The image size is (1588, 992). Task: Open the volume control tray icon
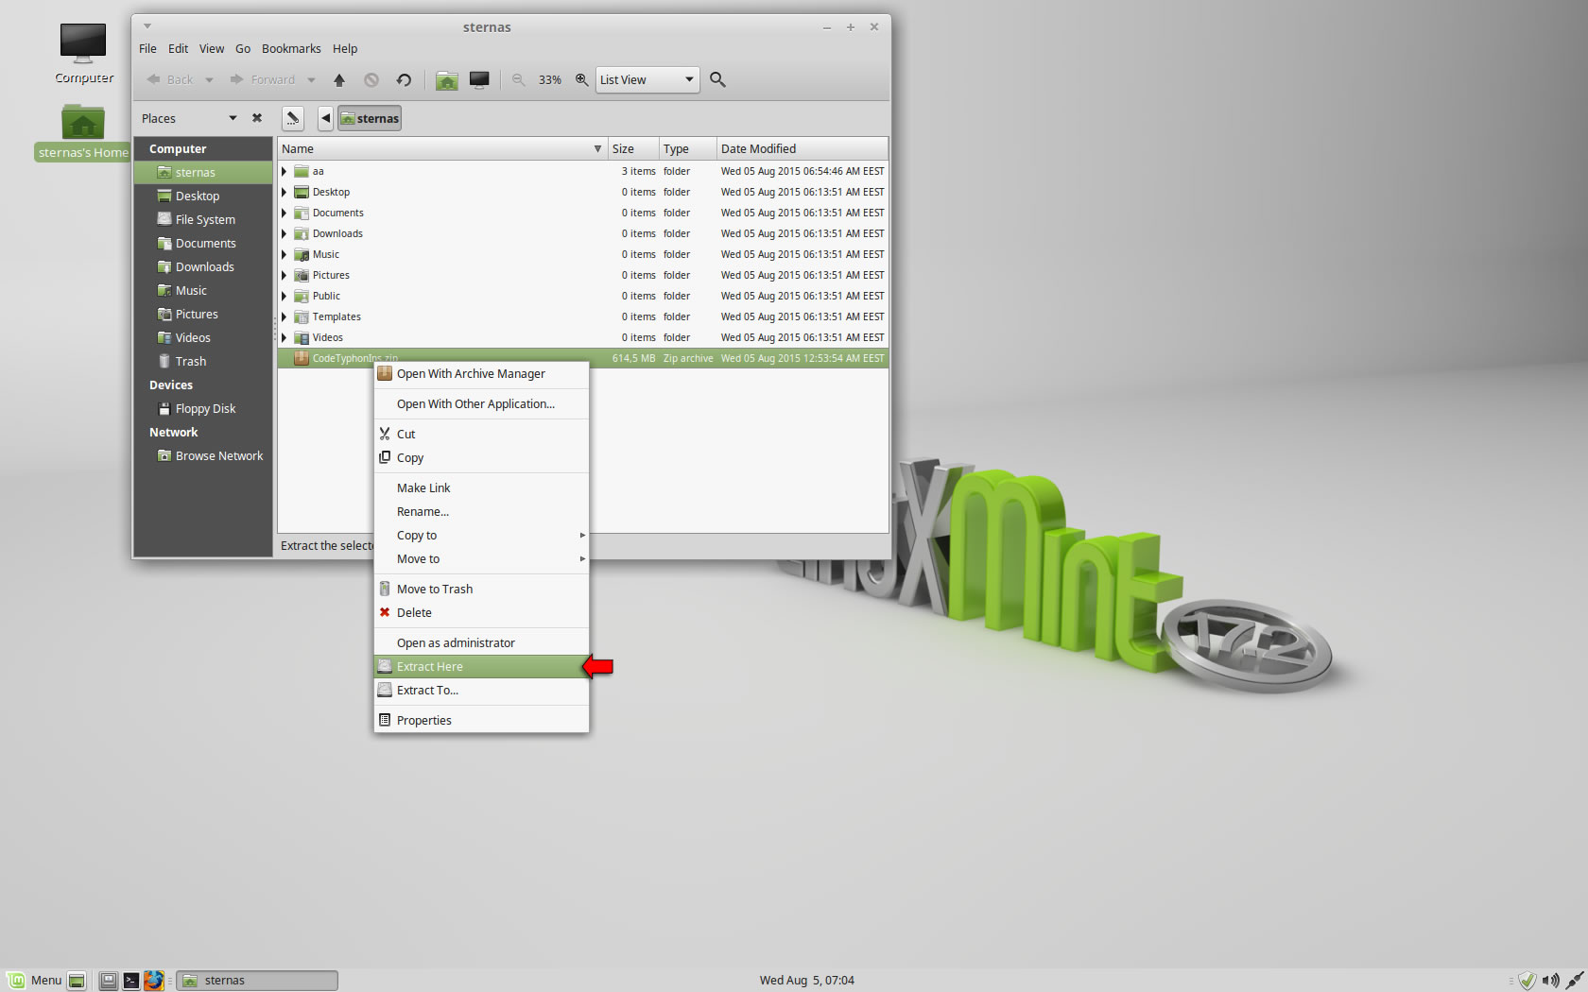point(1550,981)
